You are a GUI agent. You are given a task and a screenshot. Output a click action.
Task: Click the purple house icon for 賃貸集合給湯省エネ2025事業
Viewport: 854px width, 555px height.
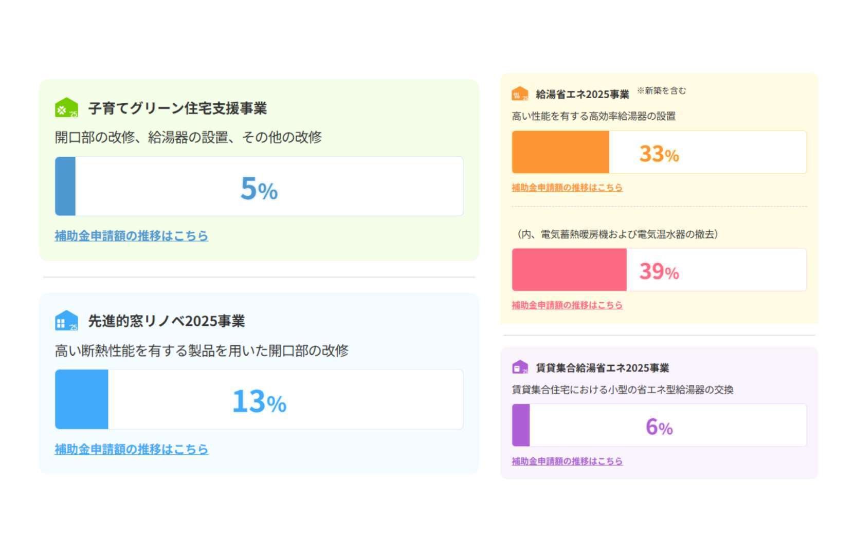click(520, 367)
